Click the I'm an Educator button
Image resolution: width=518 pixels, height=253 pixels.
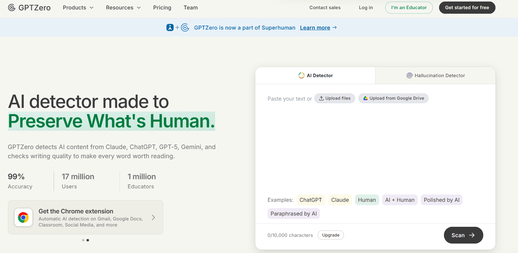409,8
